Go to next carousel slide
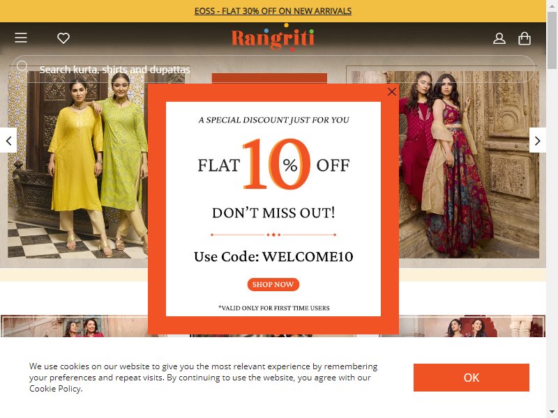 537,141
